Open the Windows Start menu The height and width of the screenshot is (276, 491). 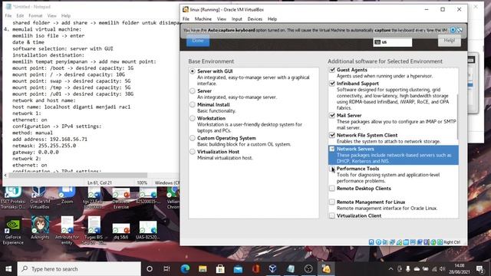(8, 269)
